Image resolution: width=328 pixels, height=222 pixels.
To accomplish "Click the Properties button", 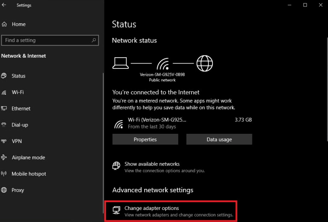I will 145,139.
